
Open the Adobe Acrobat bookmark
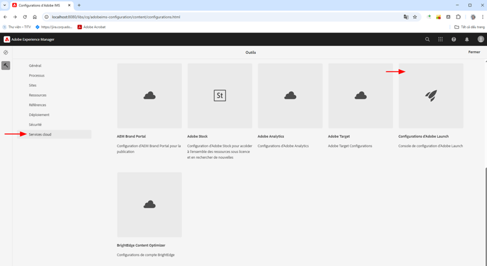[x=92, y=27]
